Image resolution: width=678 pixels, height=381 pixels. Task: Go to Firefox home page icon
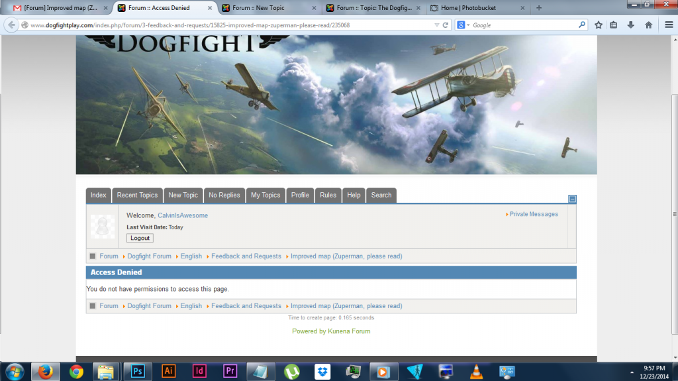[648, 25]
